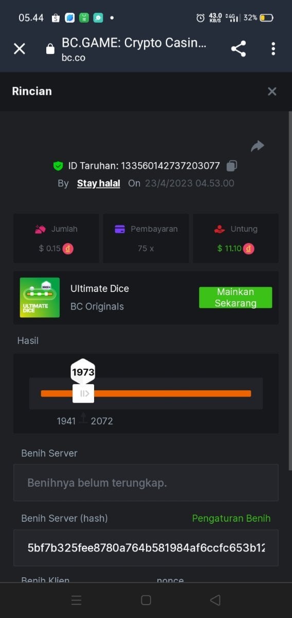Open the browser three-dot menu
This screenshot has width=292, height=618.
[x=273, y=49]
